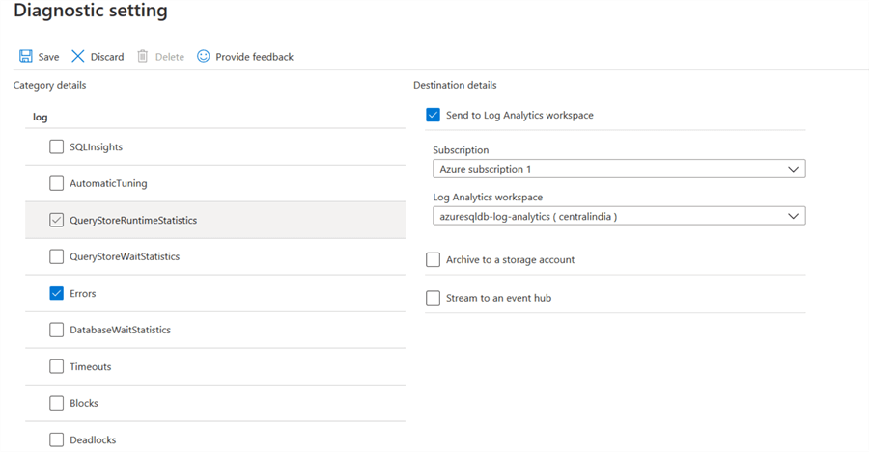
Task: Check Stream to an event hub
Action: (433, 298)
